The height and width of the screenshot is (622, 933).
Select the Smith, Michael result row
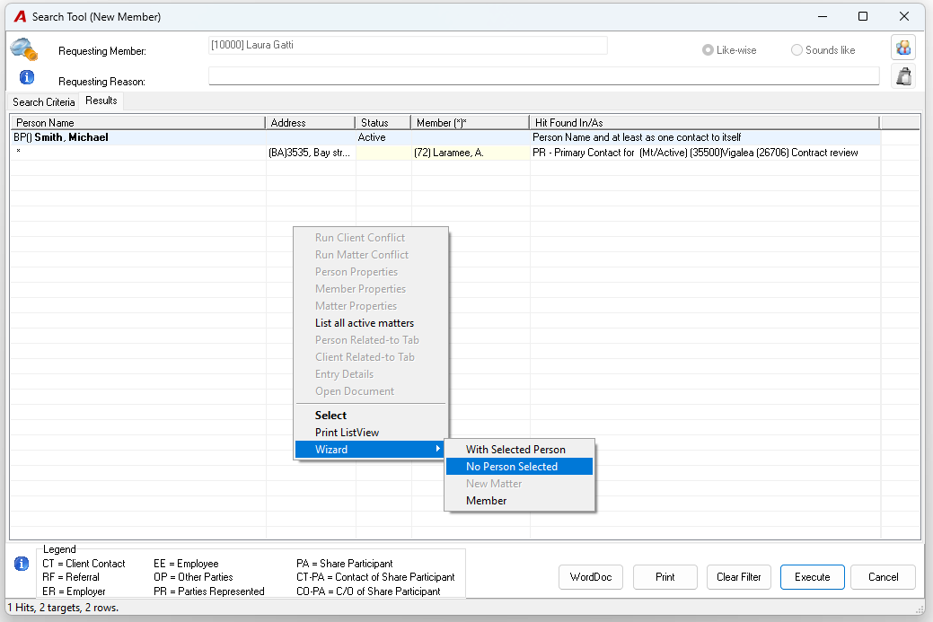click(x=445, y=137)
